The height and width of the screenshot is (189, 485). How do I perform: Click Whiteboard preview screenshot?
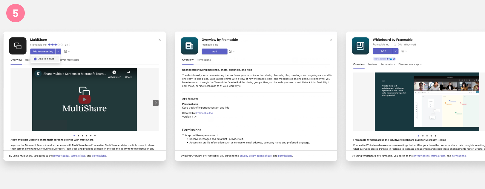pyautogui.click(x=427, y=102)
